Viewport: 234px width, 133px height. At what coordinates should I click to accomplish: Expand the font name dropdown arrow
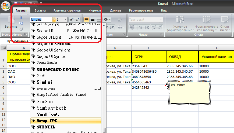[54, 20]
